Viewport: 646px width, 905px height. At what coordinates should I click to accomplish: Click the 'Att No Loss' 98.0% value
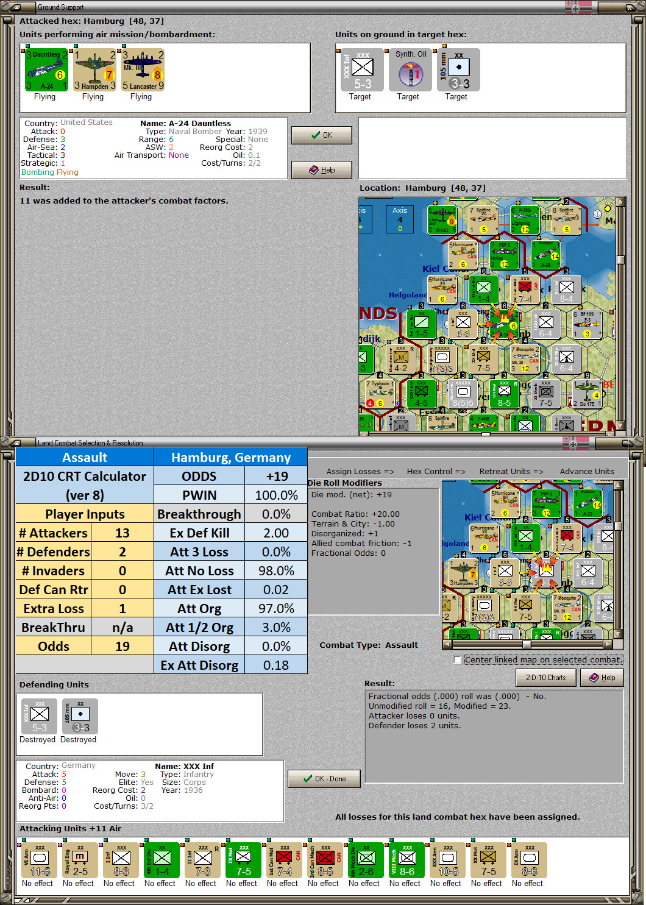(x=276, y=571)
